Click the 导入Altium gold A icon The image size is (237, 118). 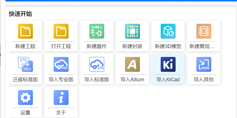(x=132, y=64)
